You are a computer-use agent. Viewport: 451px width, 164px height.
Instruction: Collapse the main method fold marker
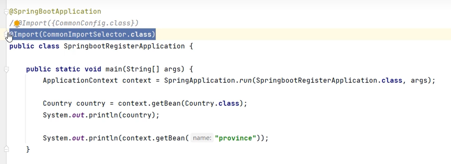[x=6, y=69]
